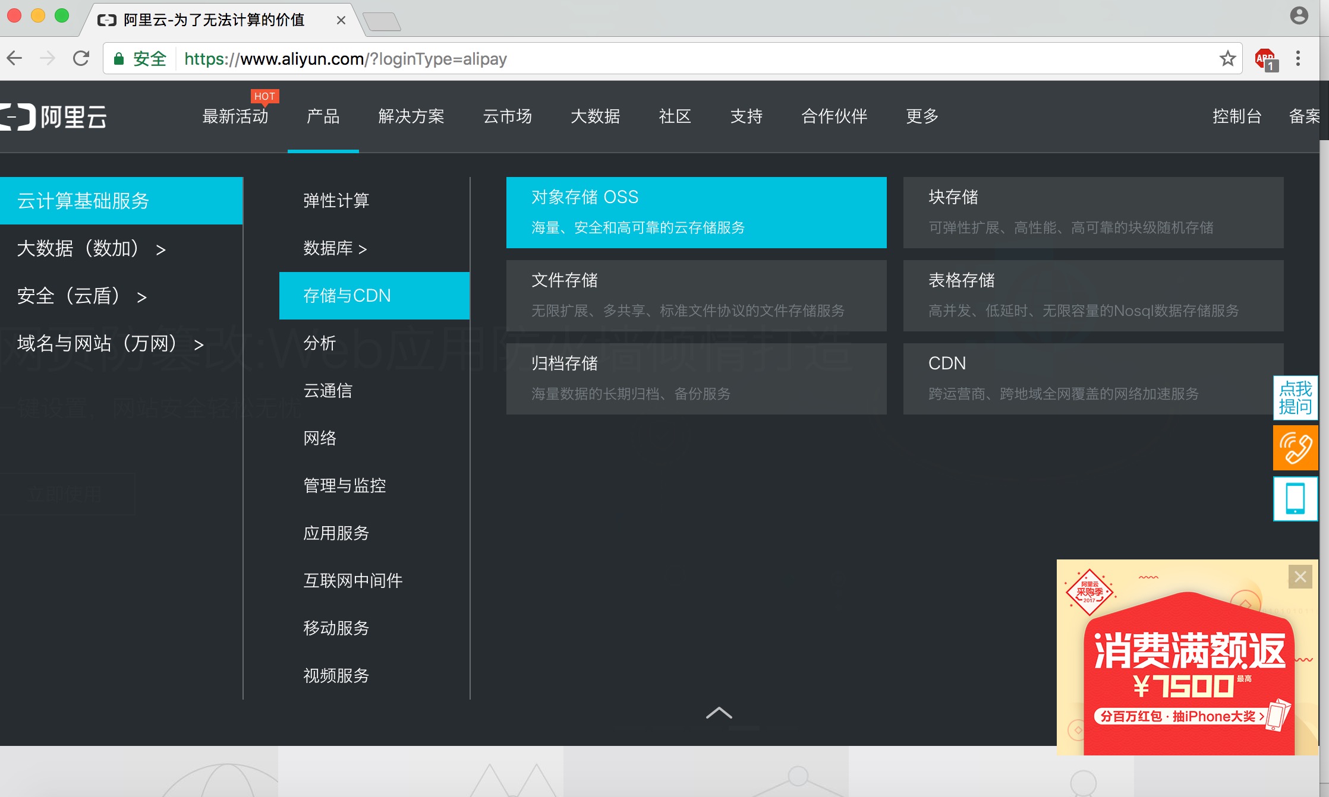1329x797 pixels.
Task: Go back with the browser back arrow
Action: (15, 58)
